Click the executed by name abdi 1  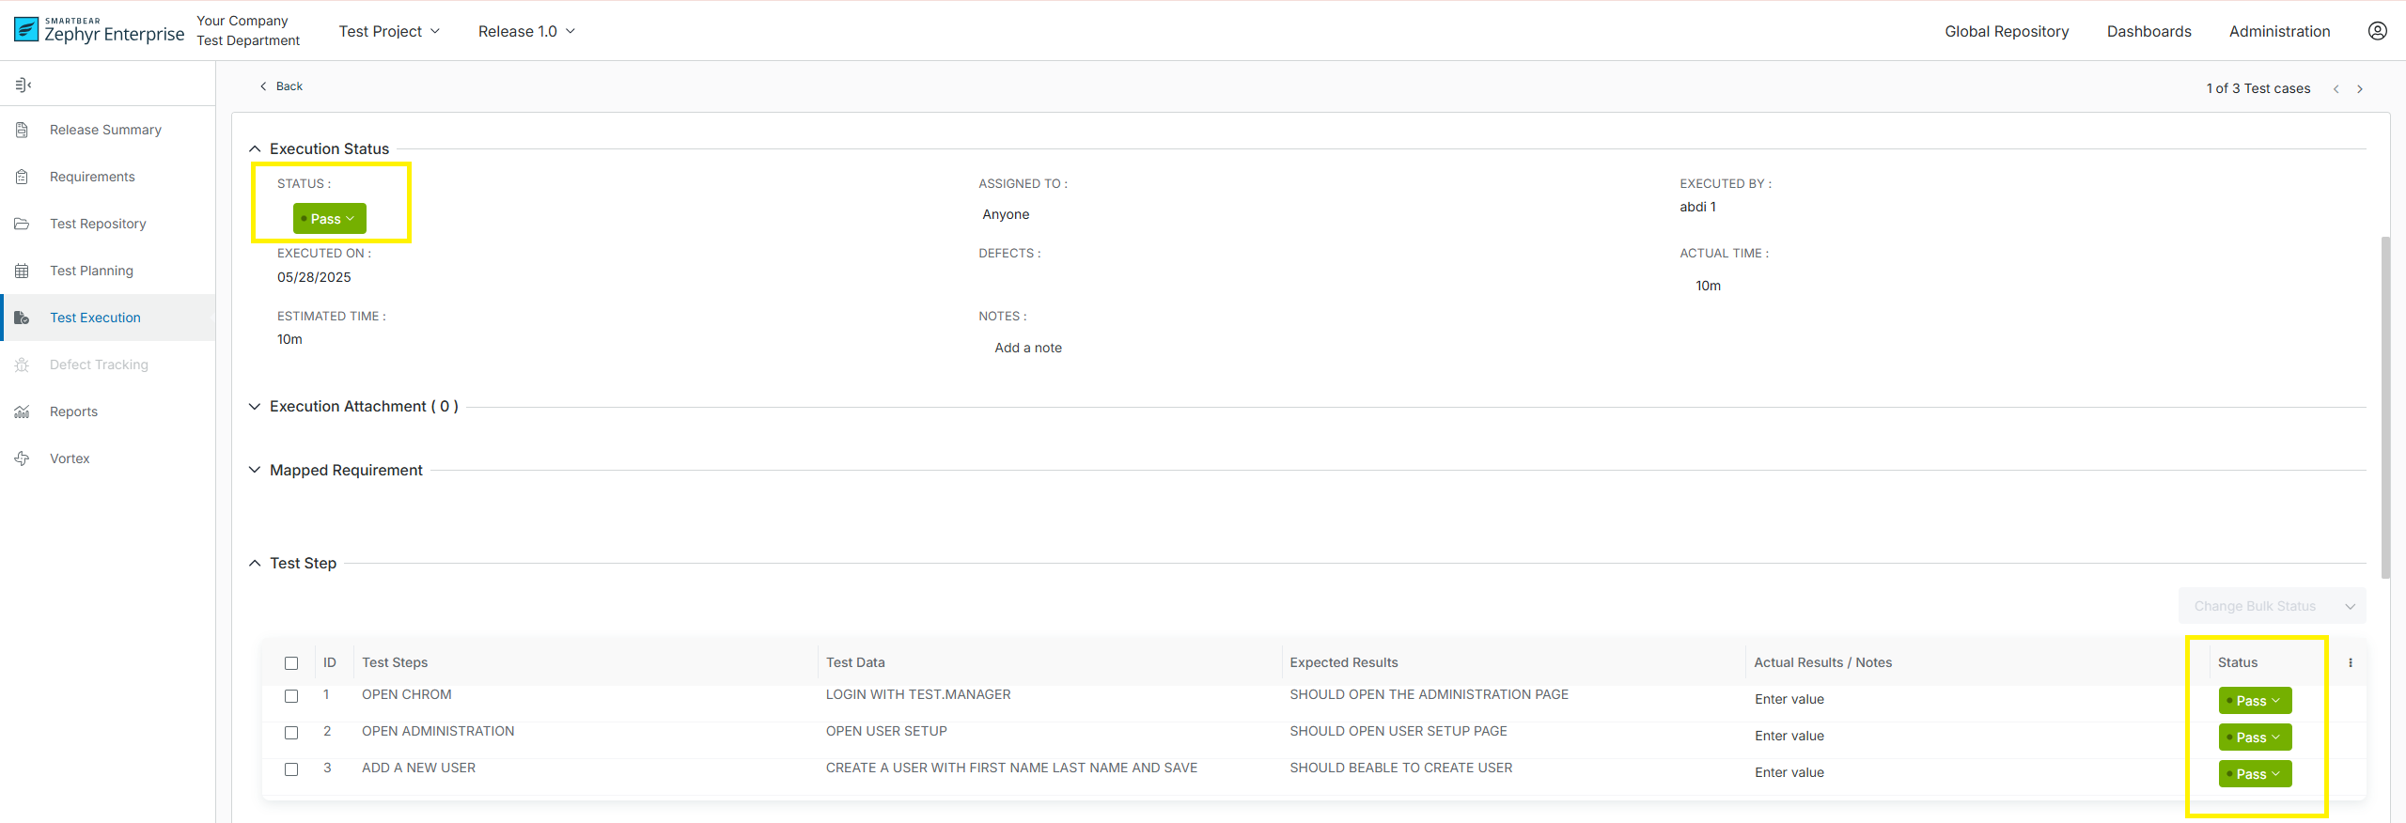pos(1697,207)
